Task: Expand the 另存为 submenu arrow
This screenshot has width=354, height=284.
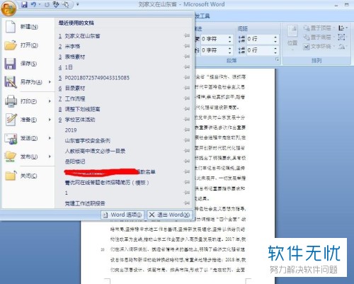Action: [50, 82]
